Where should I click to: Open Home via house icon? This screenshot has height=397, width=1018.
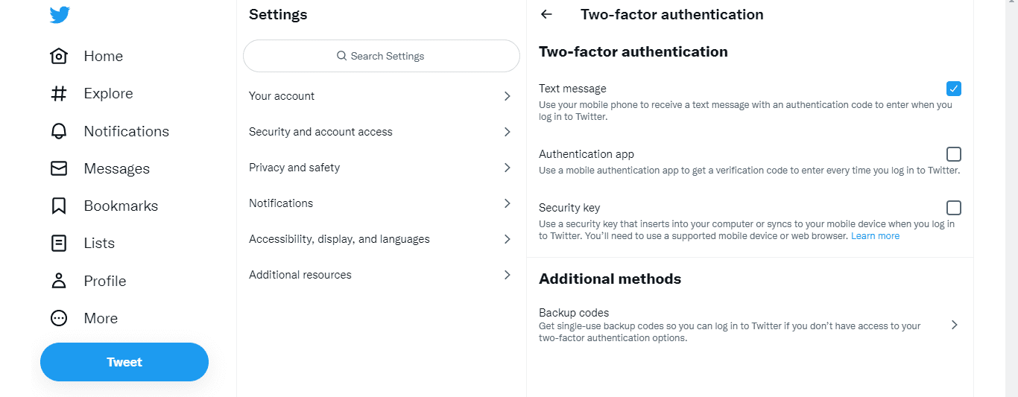click(x=59, y=56)
